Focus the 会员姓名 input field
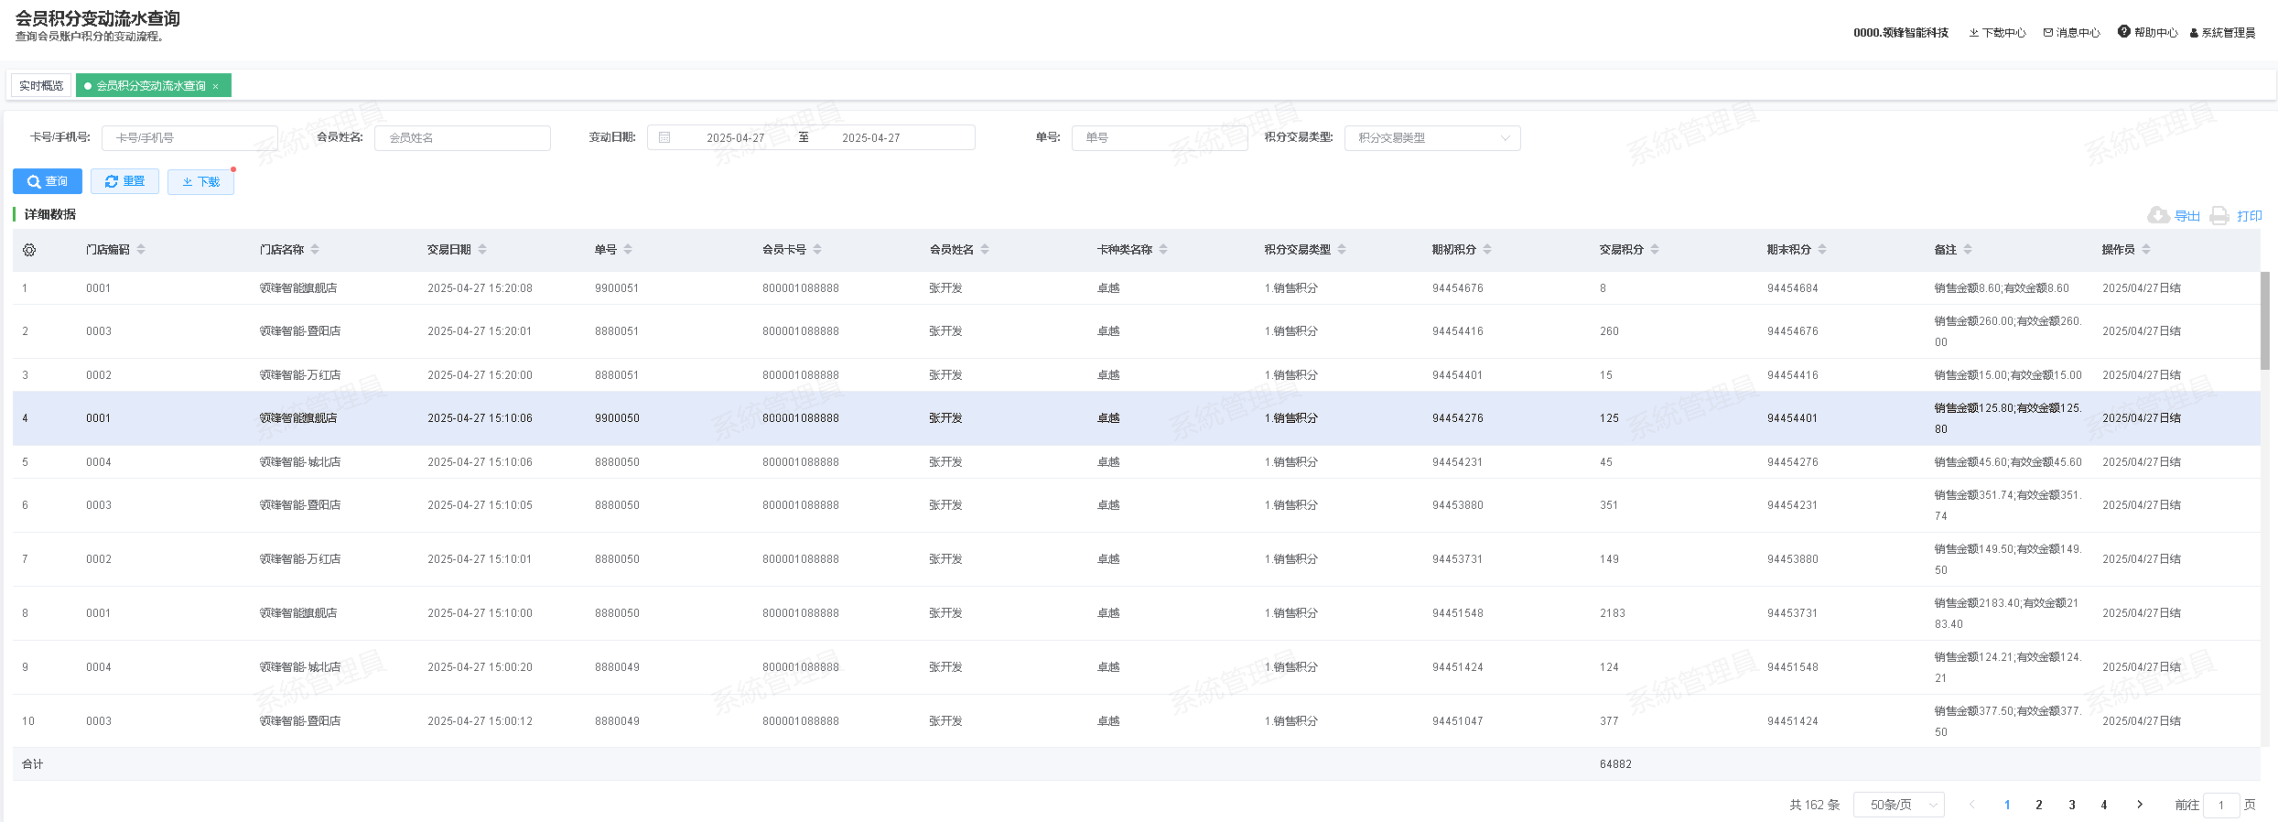Image resolution: width=2278 pixels, height=822 pixels. [462, 138]
